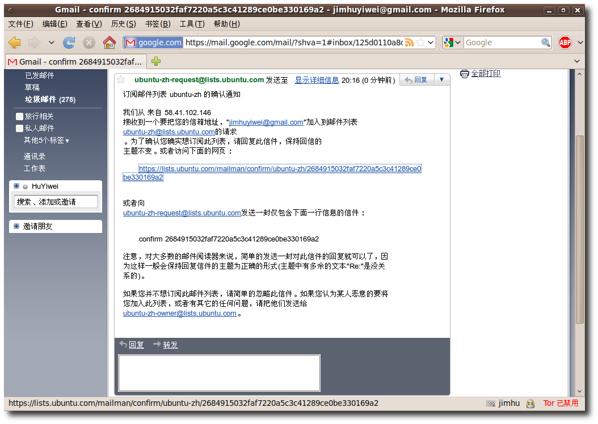Open 通讯录 contacts
The width and height of the screenshot is (598, 424).
tap(34, 156)
